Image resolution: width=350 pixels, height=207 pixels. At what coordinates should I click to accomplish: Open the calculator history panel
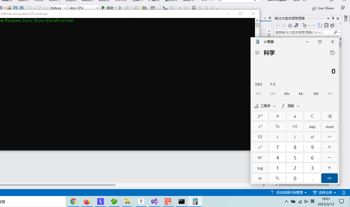(x=332, y=53)
